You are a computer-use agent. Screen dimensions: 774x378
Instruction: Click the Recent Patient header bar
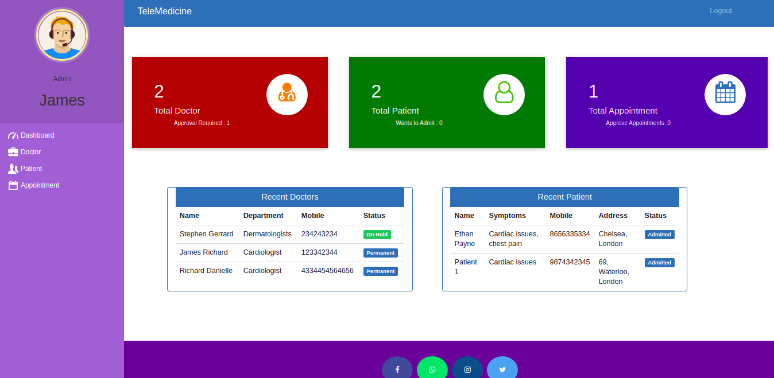click(564, 197)
